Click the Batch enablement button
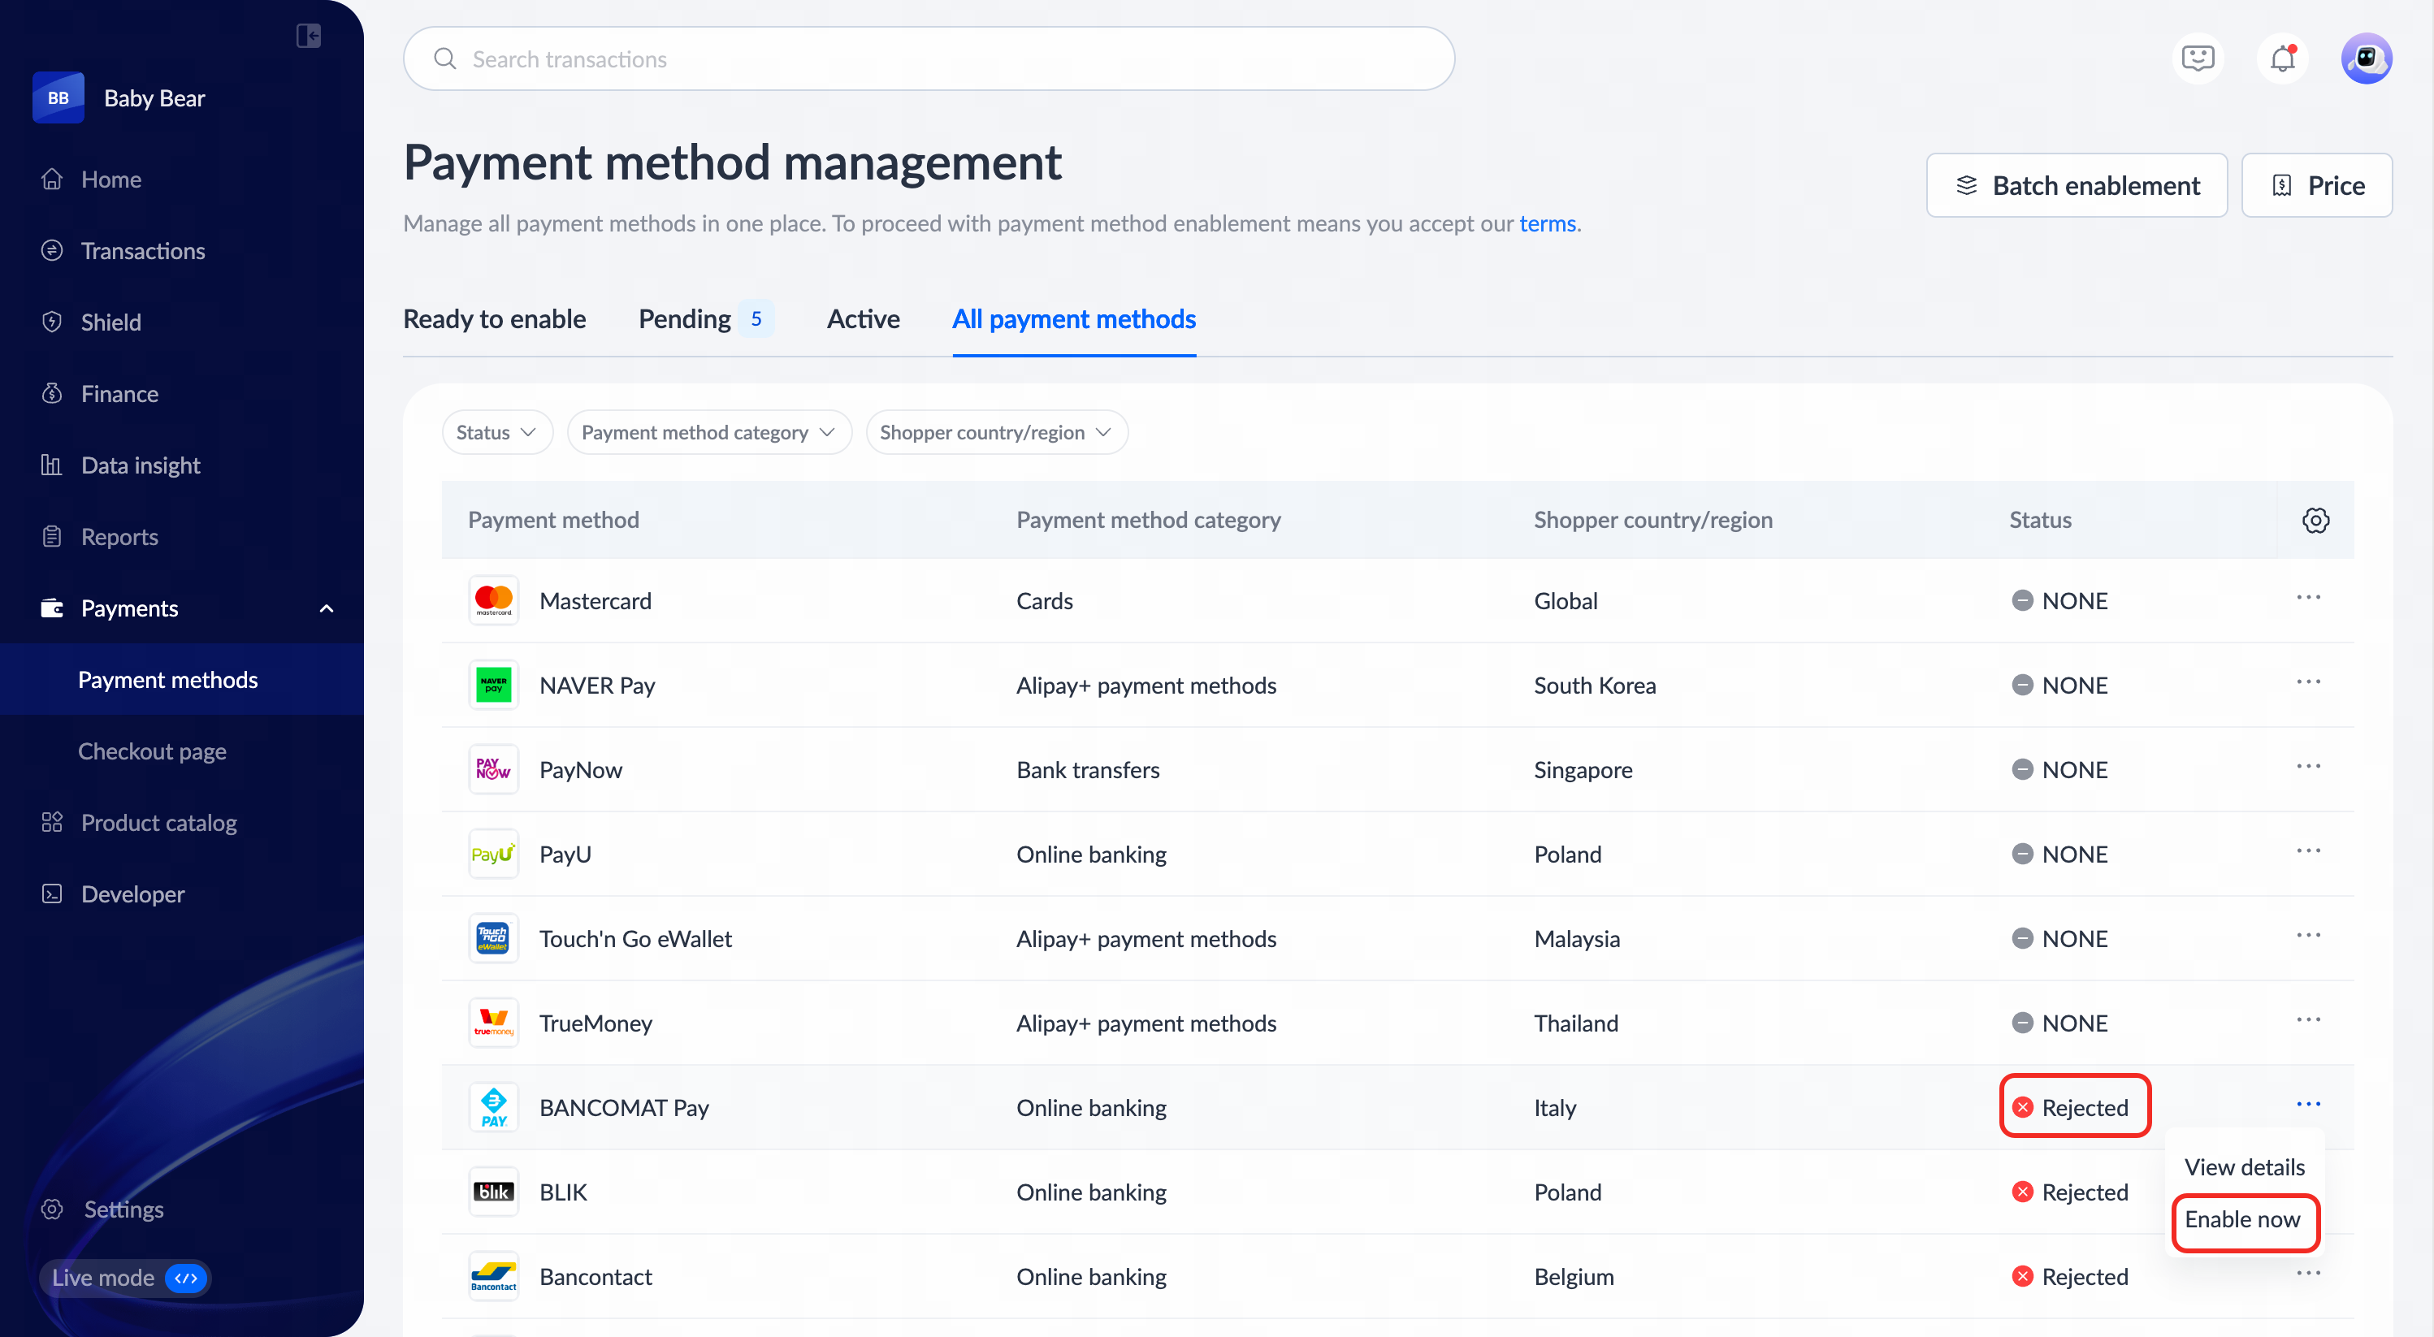This screenshot has width=2434, height=1337. click(2076, 185)
